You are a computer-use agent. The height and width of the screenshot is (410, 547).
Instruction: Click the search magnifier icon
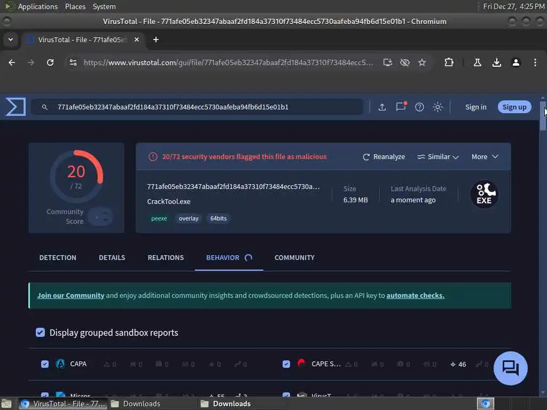click(45, 107)
